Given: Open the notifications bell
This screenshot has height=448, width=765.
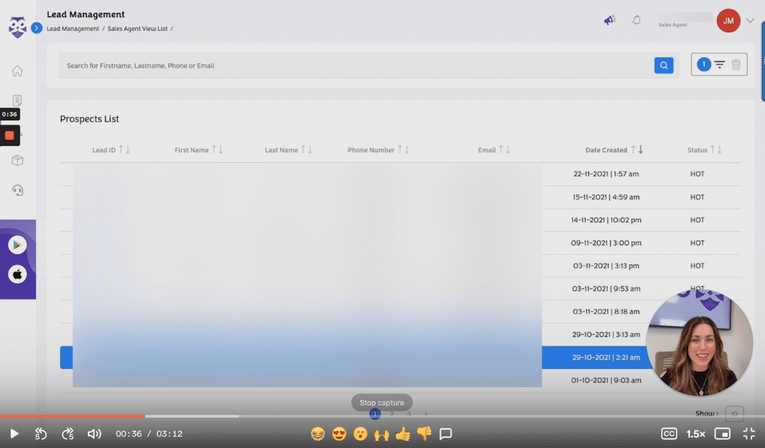Looking at the screenshot, I should point(637,20).
